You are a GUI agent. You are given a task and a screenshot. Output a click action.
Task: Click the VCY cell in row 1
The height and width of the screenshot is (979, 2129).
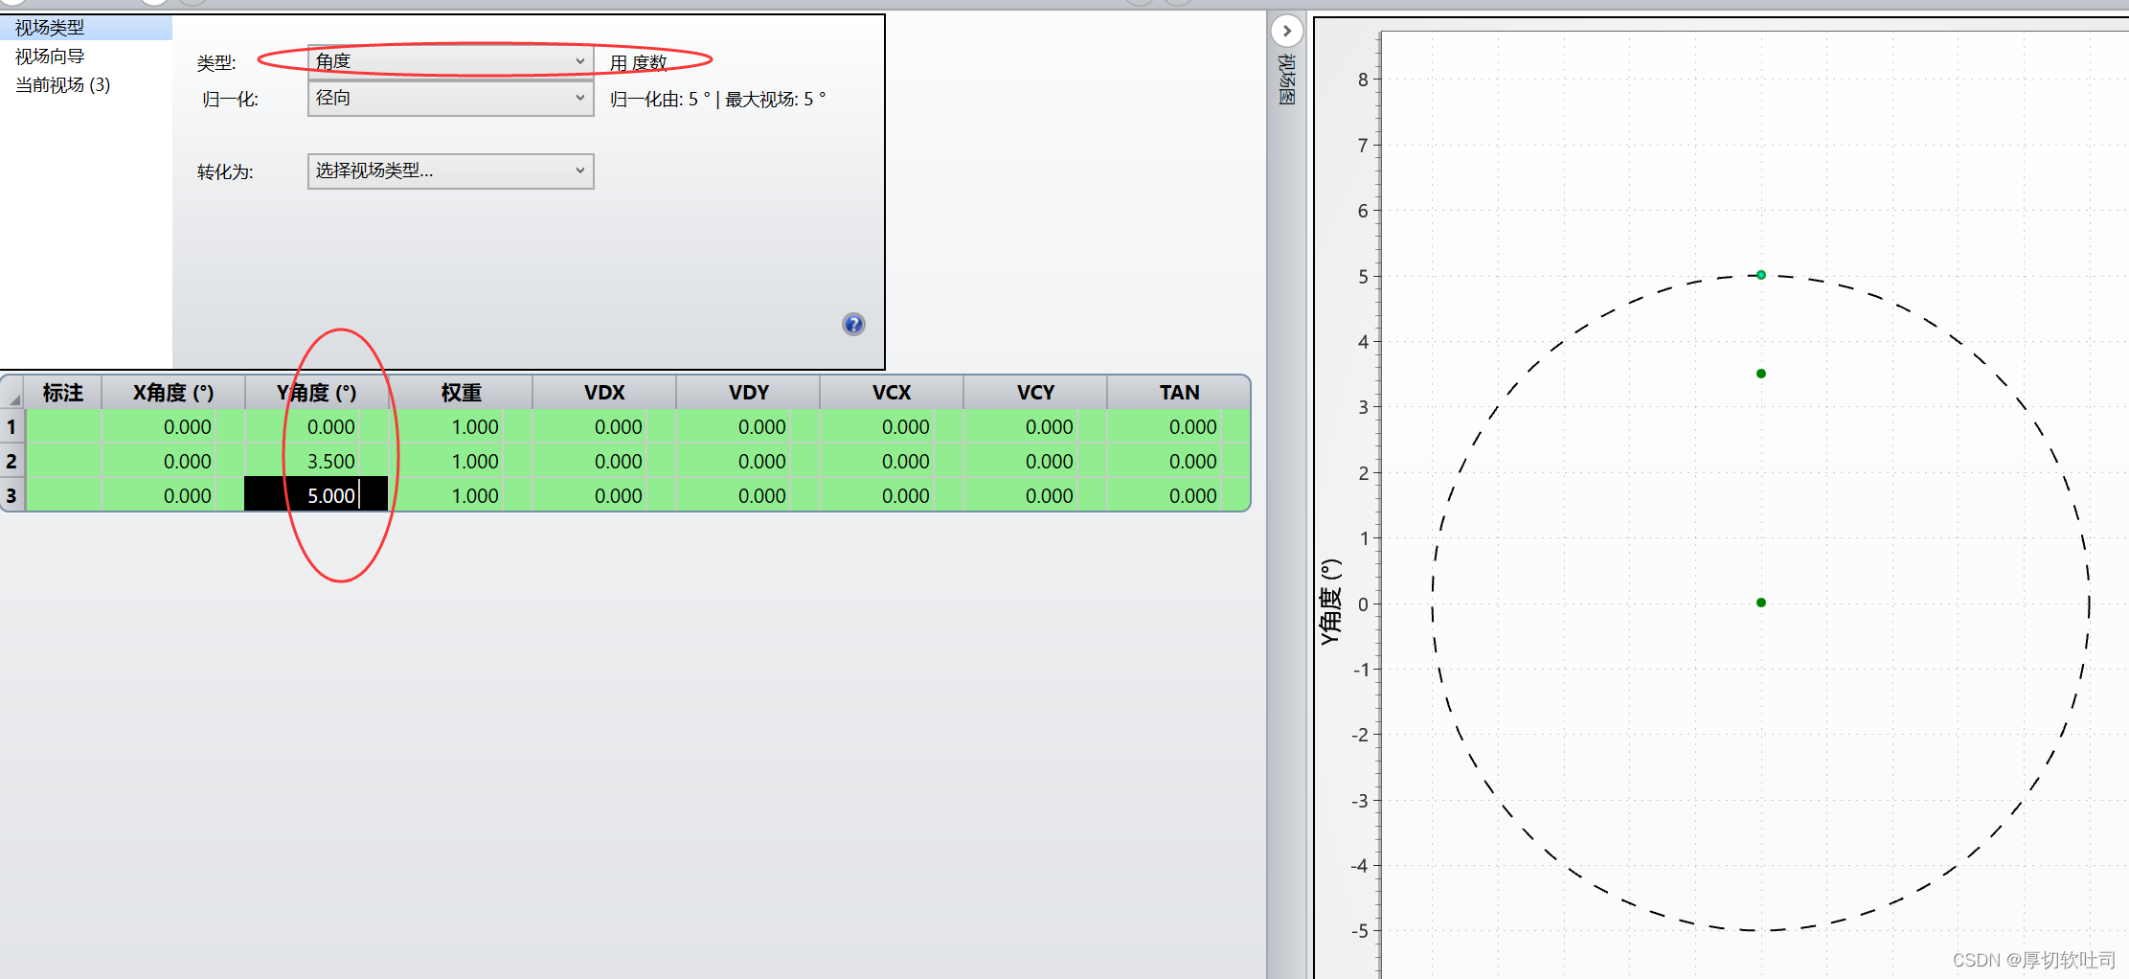[x=1035, y=427]
